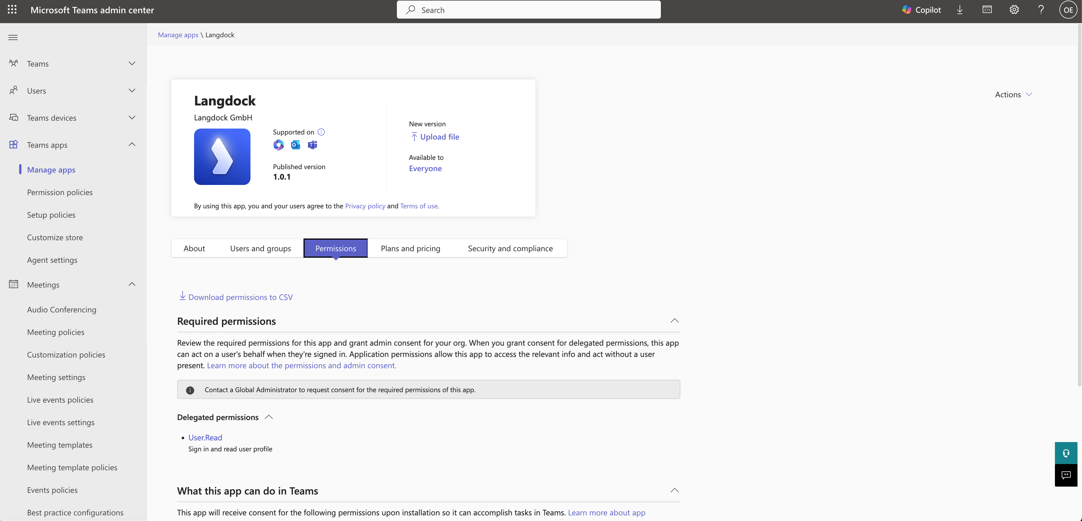
Task: Open the settings gear icon
Action: [x=1014, y=10]
